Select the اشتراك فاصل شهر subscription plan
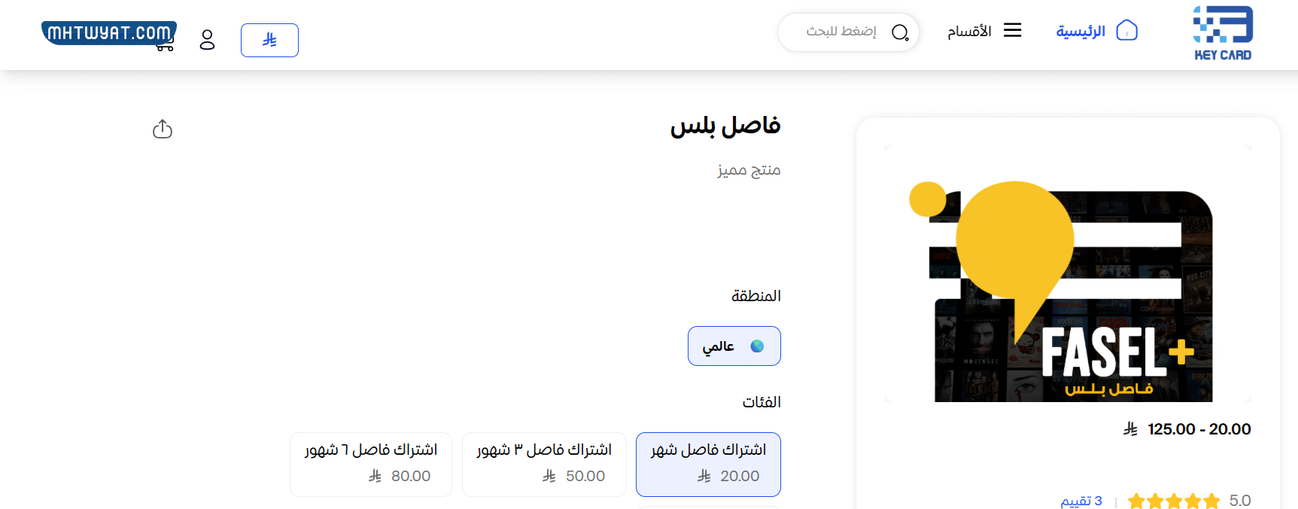Viewport: 1298px width, 509px height. (x=708, y=464)
